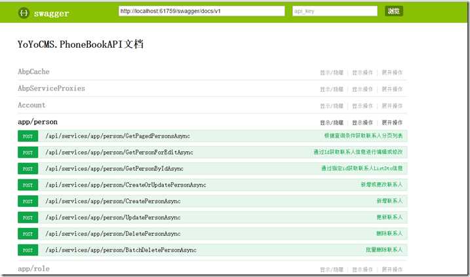Click POST badge for UpdatePersonAsync
The height and width of the screenshot is (277, 470).
point(28,217)
